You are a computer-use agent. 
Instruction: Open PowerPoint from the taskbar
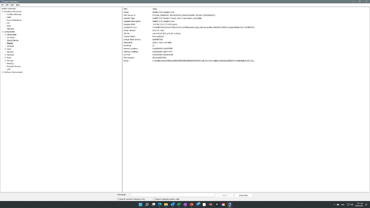point(191,204)
